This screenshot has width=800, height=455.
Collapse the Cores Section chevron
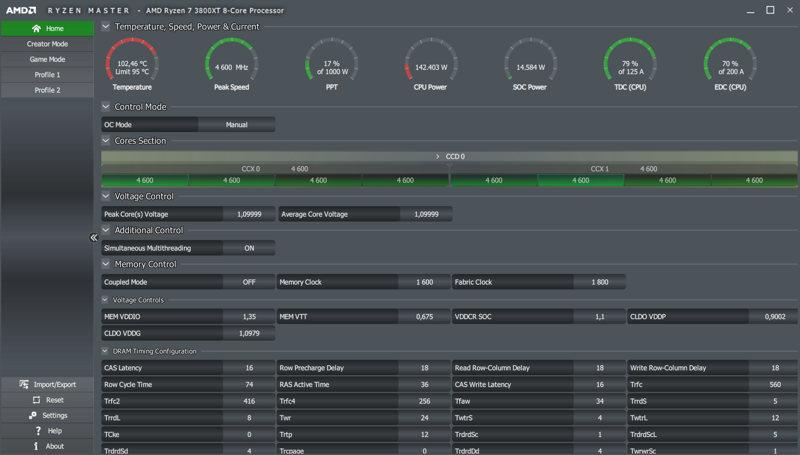[x=106, y=141]
